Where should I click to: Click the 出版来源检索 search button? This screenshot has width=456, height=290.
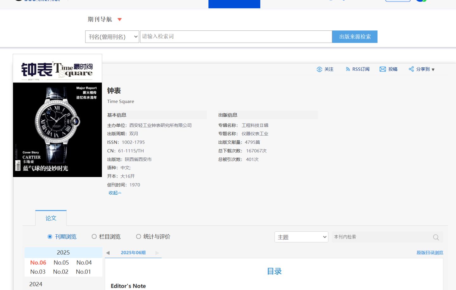[x=355, y=37]
